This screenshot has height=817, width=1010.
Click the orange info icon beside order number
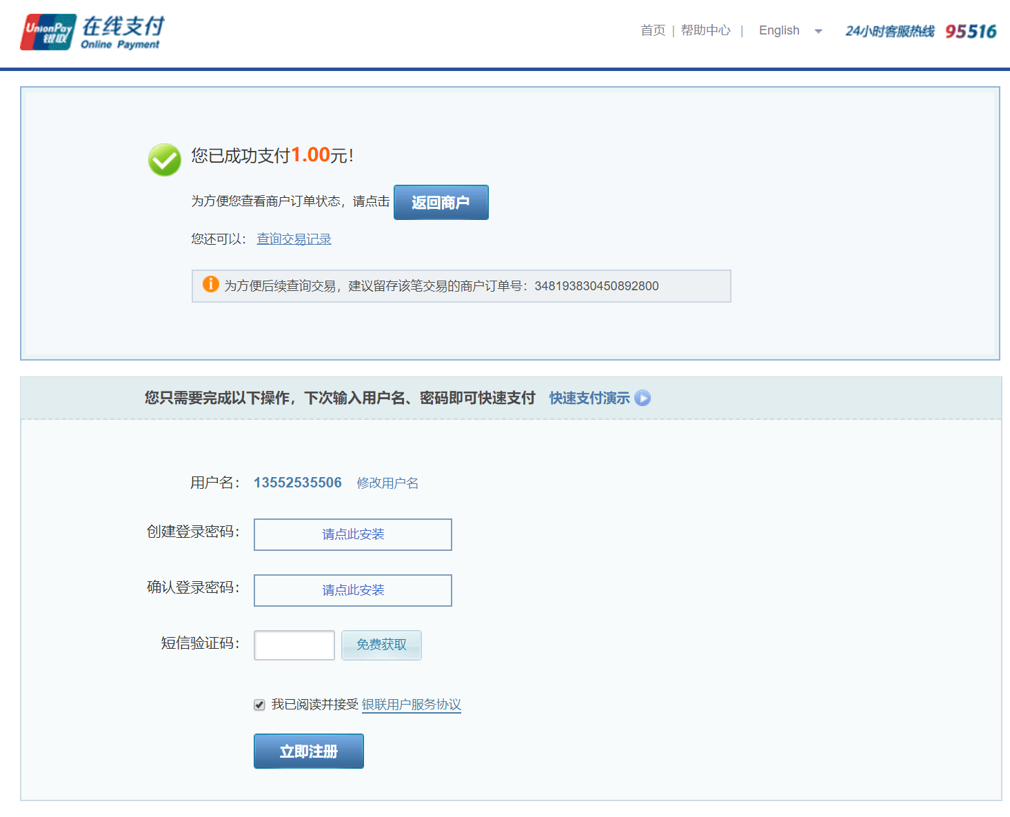211,284
